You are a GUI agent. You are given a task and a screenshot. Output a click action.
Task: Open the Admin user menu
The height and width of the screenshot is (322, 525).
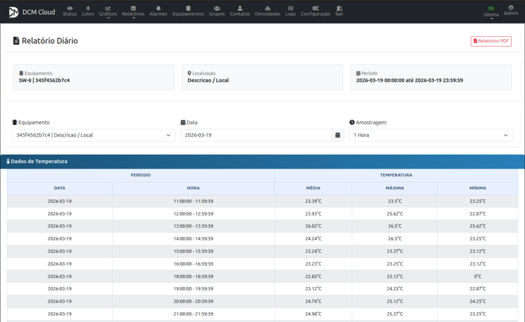tap(511, 10)
